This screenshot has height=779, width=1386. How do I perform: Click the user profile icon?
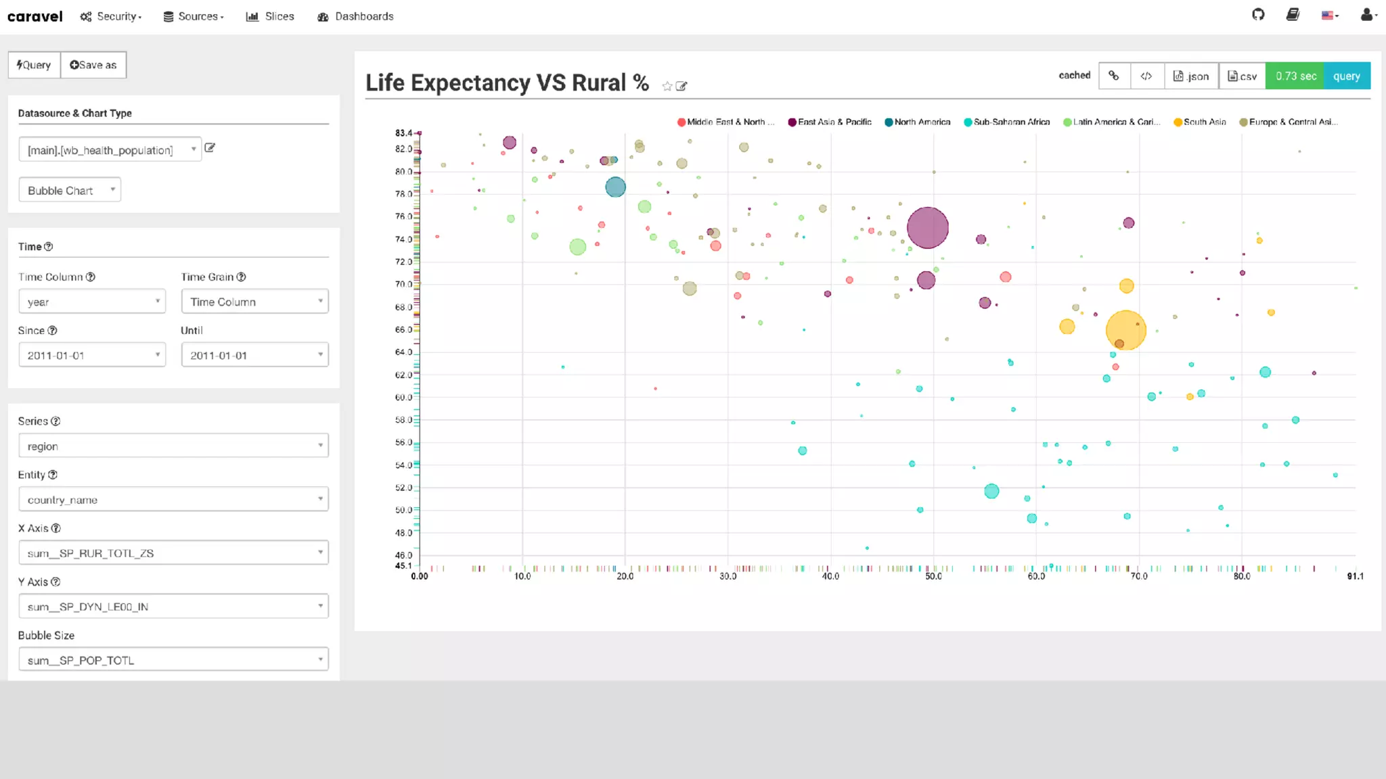pyautogui.click(x=1367, y=15)
